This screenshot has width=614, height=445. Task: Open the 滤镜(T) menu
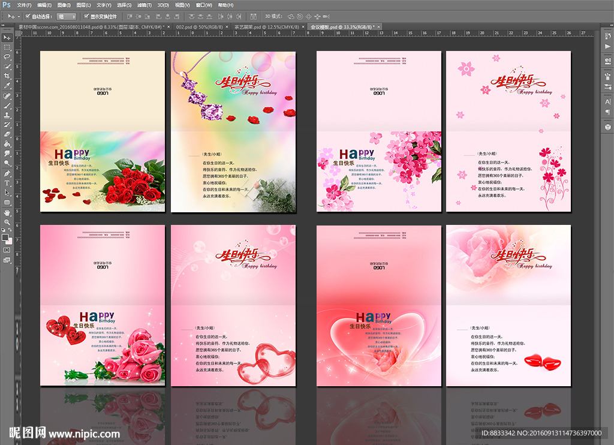tap(143, 5)
